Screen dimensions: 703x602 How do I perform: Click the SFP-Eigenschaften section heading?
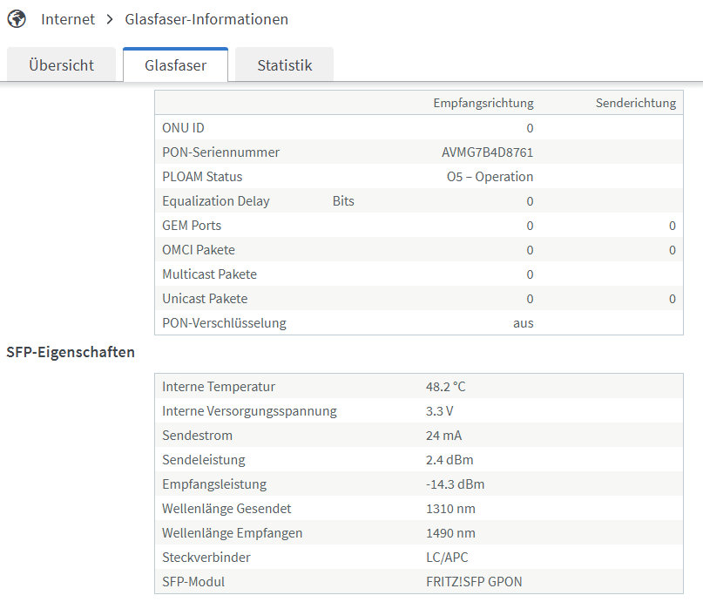(71, 352)
